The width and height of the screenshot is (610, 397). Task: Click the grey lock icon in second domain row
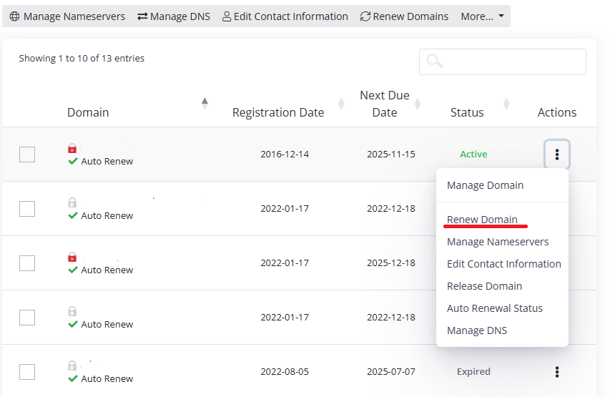point(72,203)
